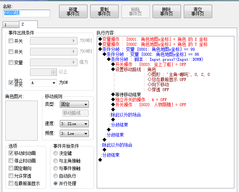Select the 开关操作 [0003: 坐上了船] = OFF line
This screenshot has height=192, width=239.
click(x=149, y=64)
